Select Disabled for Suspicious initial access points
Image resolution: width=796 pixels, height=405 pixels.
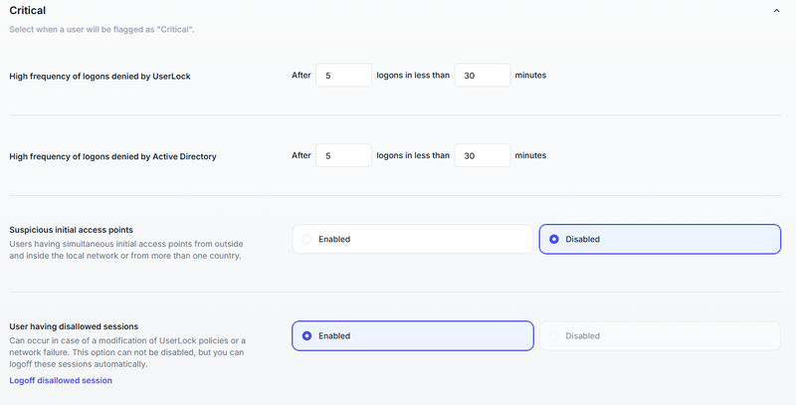[x=660, y=239]
